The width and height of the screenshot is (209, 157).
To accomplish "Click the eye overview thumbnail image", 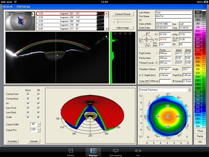I will click(20, 21).
